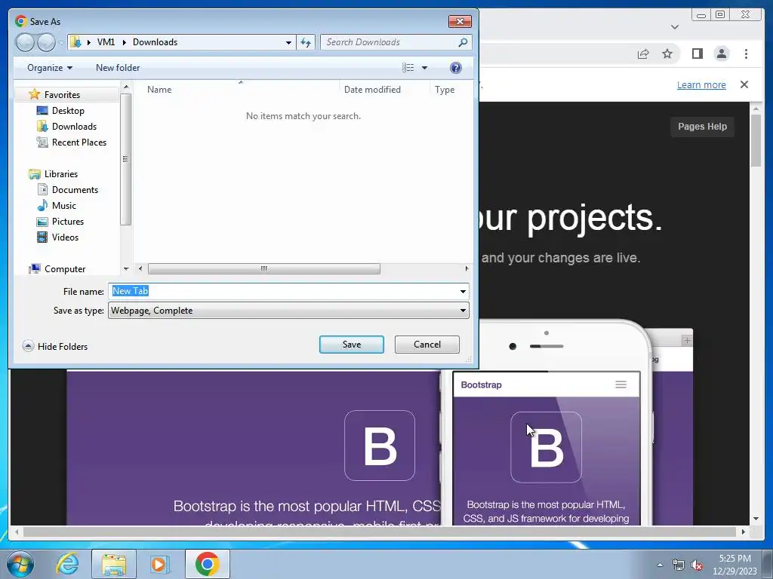The width and height of the screenshot is (773, 579).
Task: Click the taskbar clock showing 5:25 PM
Action: (735, 565)
